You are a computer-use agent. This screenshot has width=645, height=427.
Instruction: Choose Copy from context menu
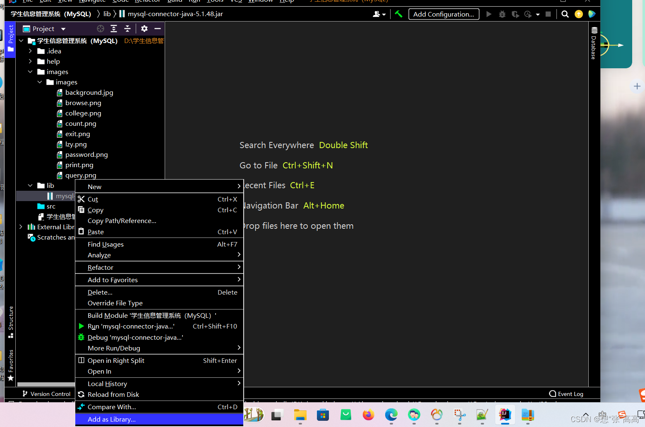tap(159, 210)
